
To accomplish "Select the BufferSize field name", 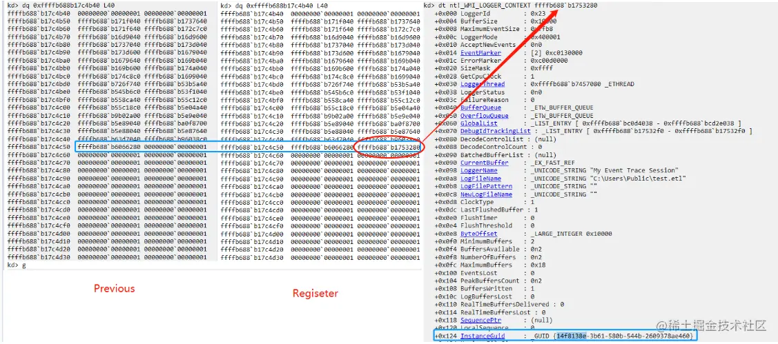I will coord(480,21).
